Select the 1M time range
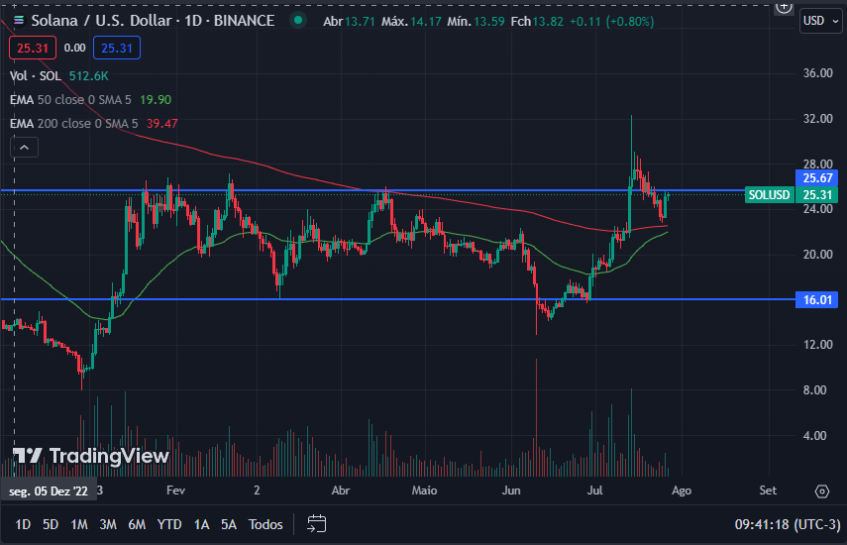Image resolution: width=847 pixels, height=545 pixels. click(79, 524)
